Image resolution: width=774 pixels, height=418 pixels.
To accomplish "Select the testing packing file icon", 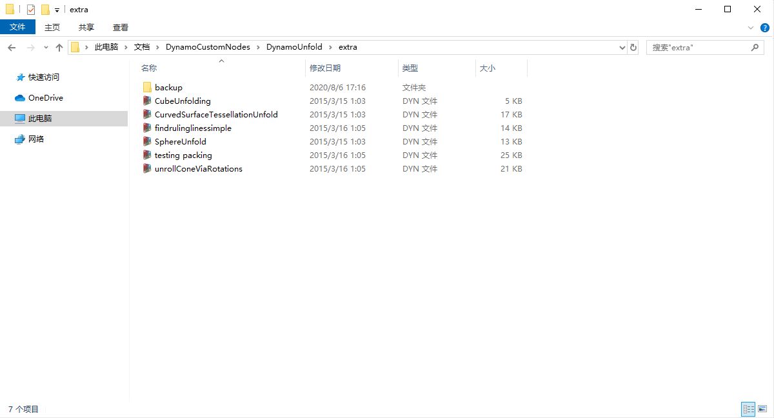I will (147, 155).
